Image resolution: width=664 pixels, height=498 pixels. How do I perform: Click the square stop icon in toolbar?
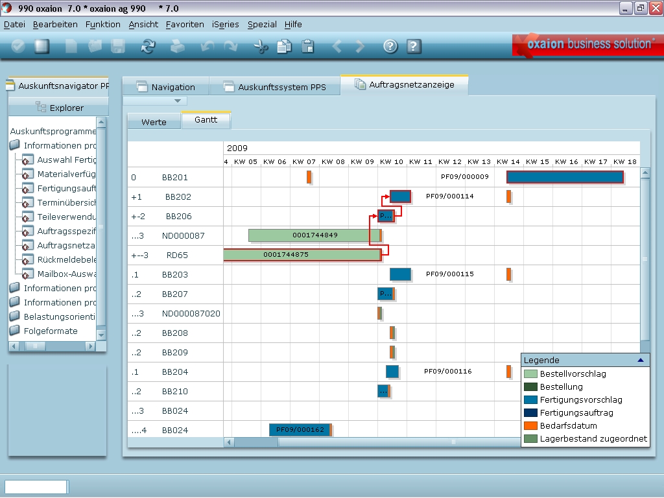tap(42, 46)
